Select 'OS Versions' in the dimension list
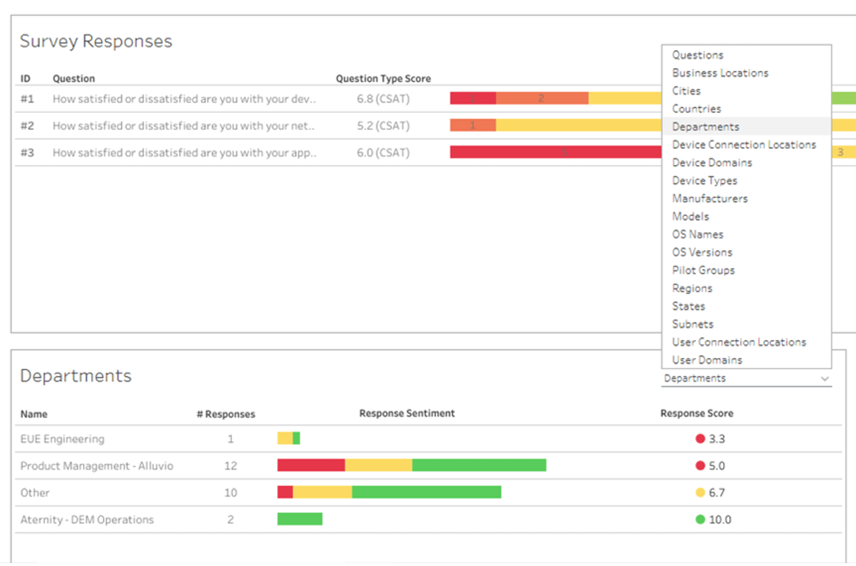This screenshot has width=856, height=566. [702, 252]
